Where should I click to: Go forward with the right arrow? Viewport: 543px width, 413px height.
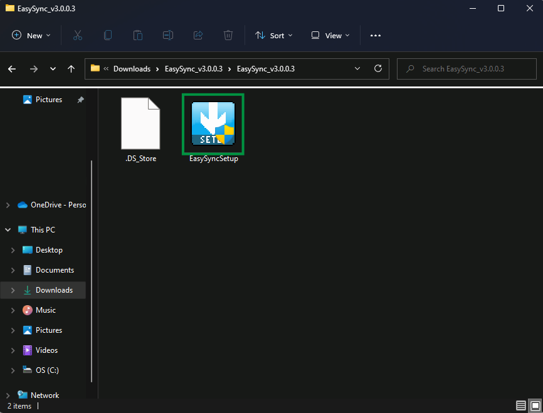[x=34, y=69]
